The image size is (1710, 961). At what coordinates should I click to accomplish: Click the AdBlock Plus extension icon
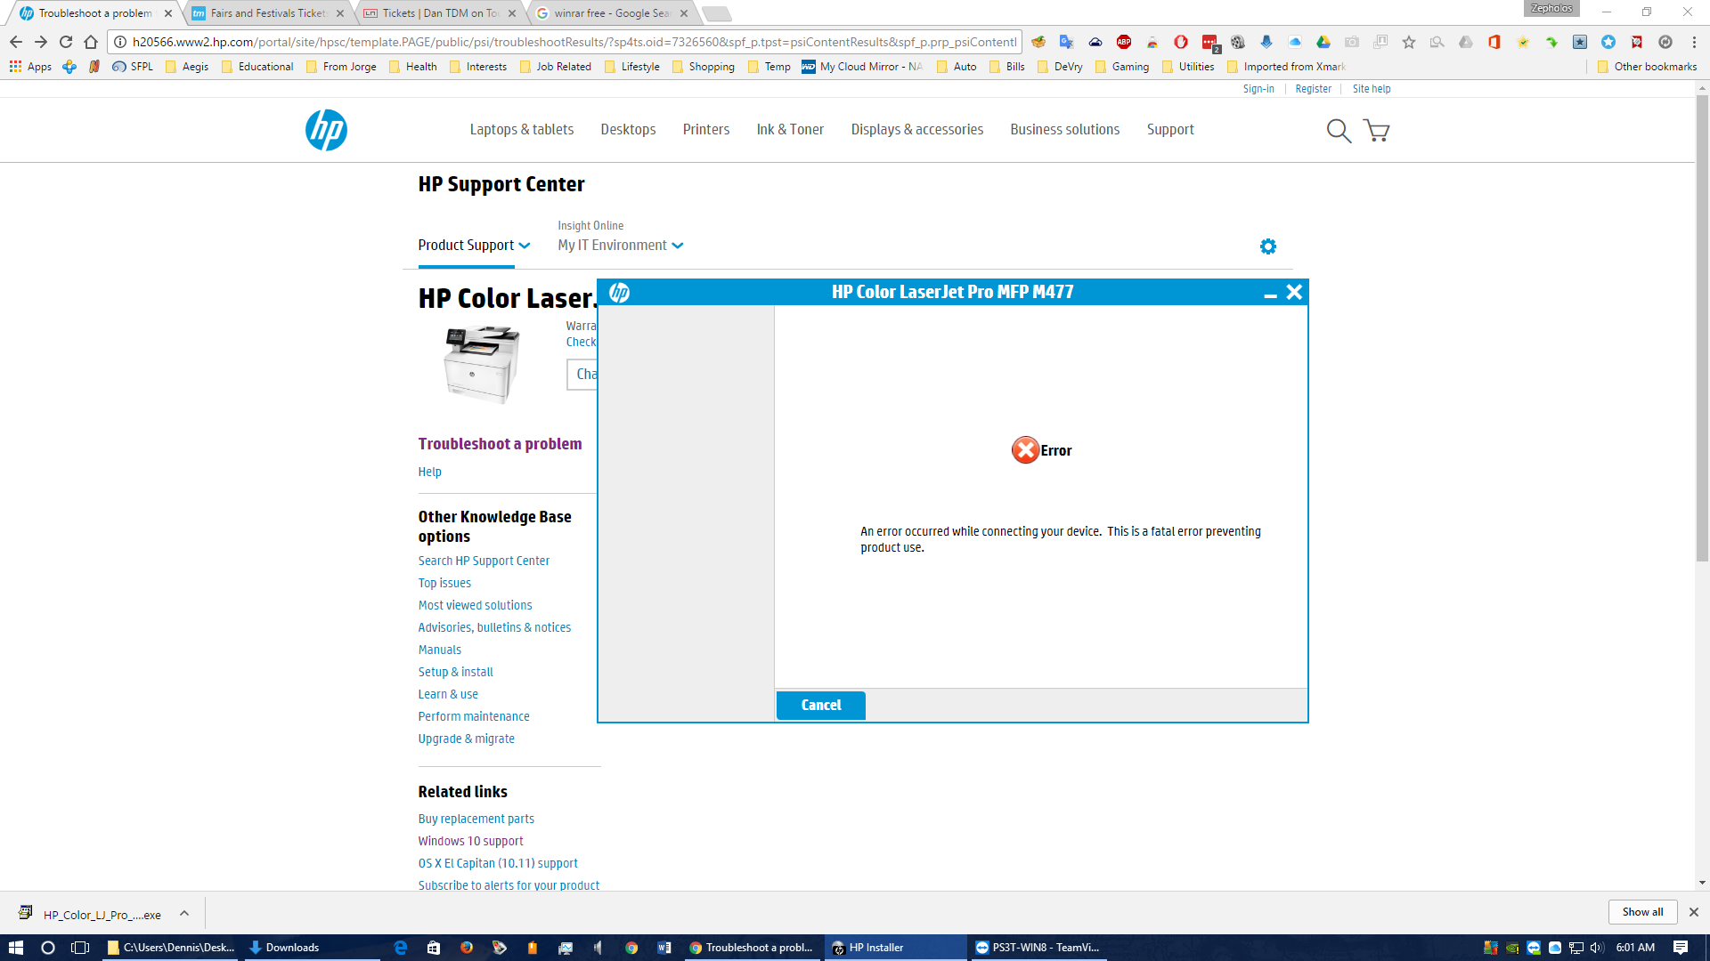coord(1124,42)
